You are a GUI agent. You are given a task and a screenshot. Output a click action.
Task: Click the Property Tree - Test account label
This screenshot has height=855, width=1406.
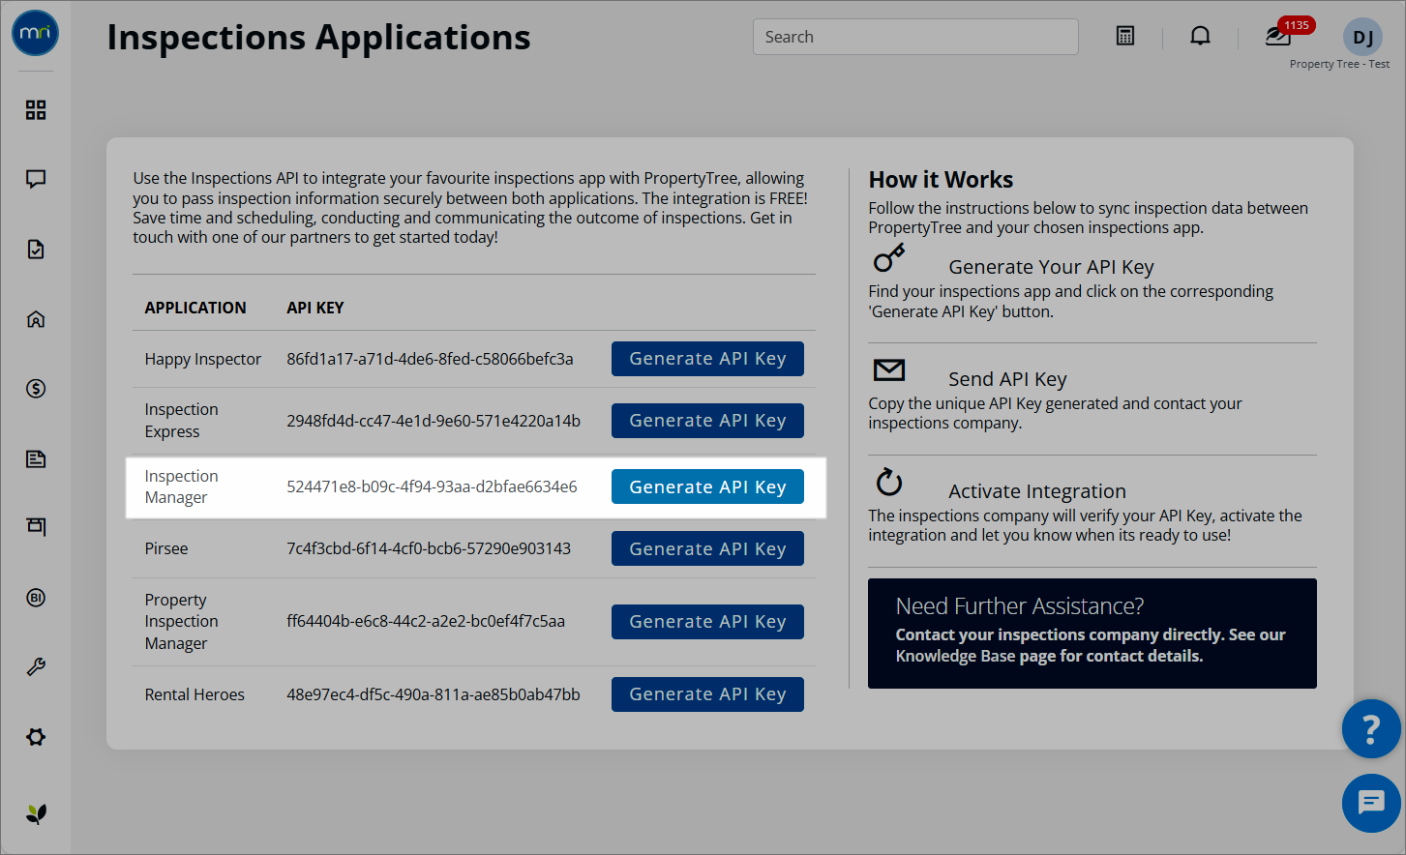pos(1339,64)
